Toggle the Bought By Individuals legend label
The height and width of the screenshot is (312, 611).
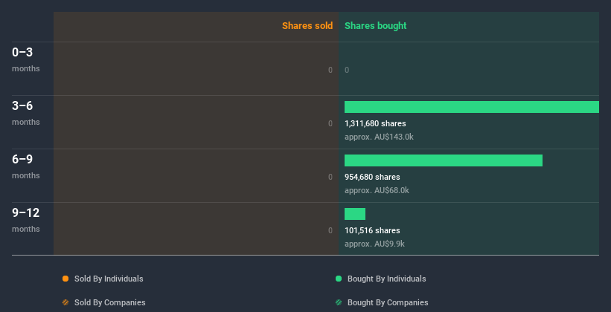pyautogui.click(x=386, y=279)
